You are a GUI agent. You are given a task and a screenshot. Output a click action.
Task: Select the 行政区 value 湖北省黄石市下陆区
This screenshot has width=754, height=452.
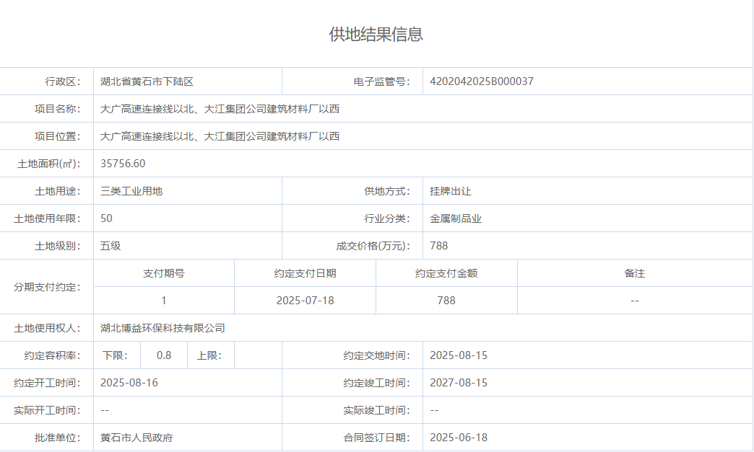pyautogui.click(x=147, y=81)
